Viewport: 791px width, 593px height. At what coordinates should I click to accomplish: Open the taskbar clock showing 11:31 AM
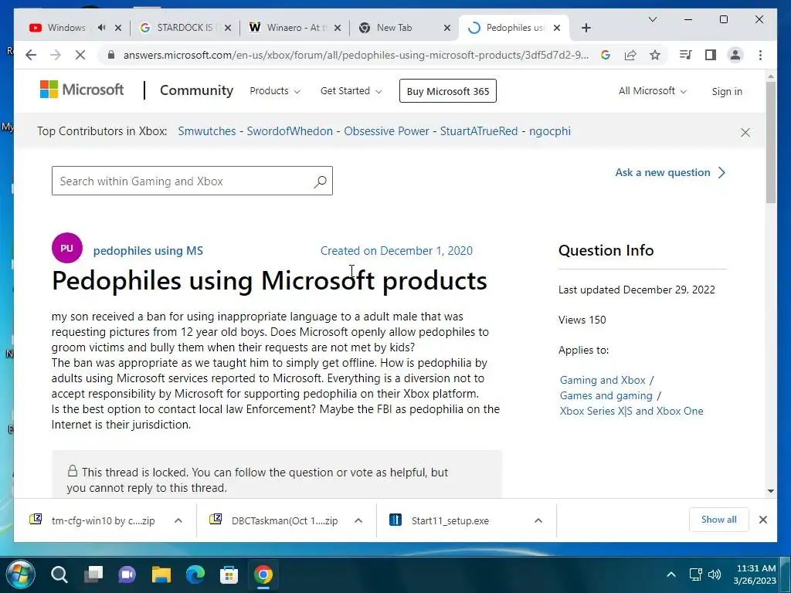(755, 574)
